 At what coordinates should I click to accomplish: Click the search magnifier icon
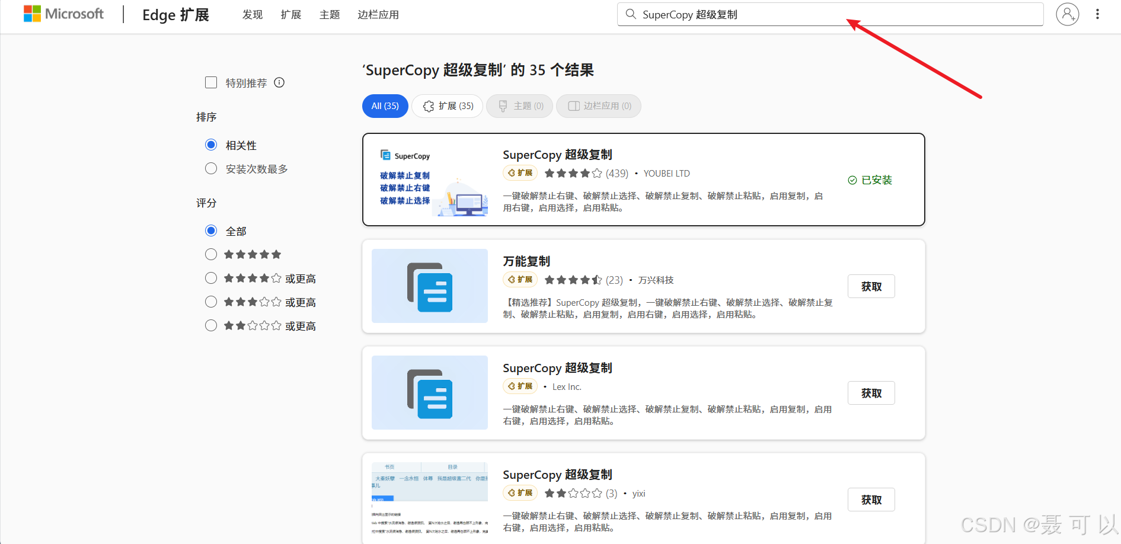[x=631, y=14]
